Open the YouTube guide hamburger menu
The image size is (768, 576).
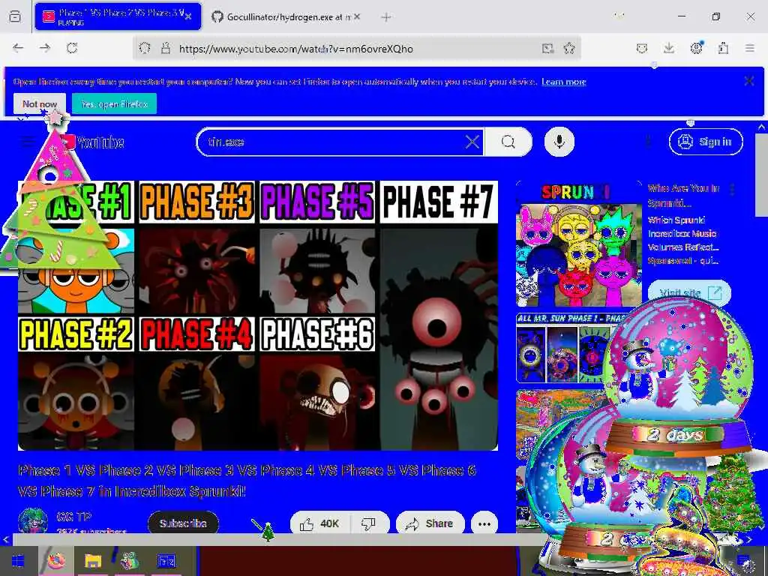point(28,142)
